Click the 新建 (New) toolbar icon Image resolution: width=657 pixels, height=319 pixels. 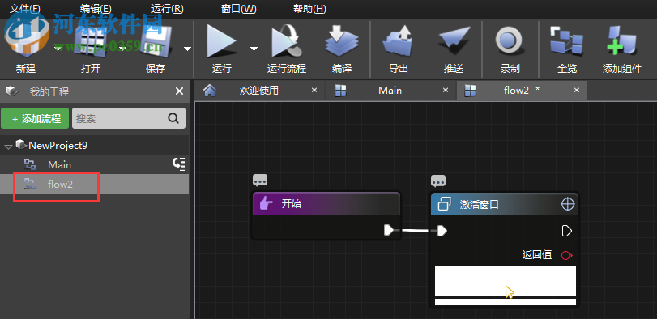tap(26, 40)
